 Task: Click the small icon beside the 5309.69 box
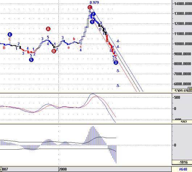[190, 89]
